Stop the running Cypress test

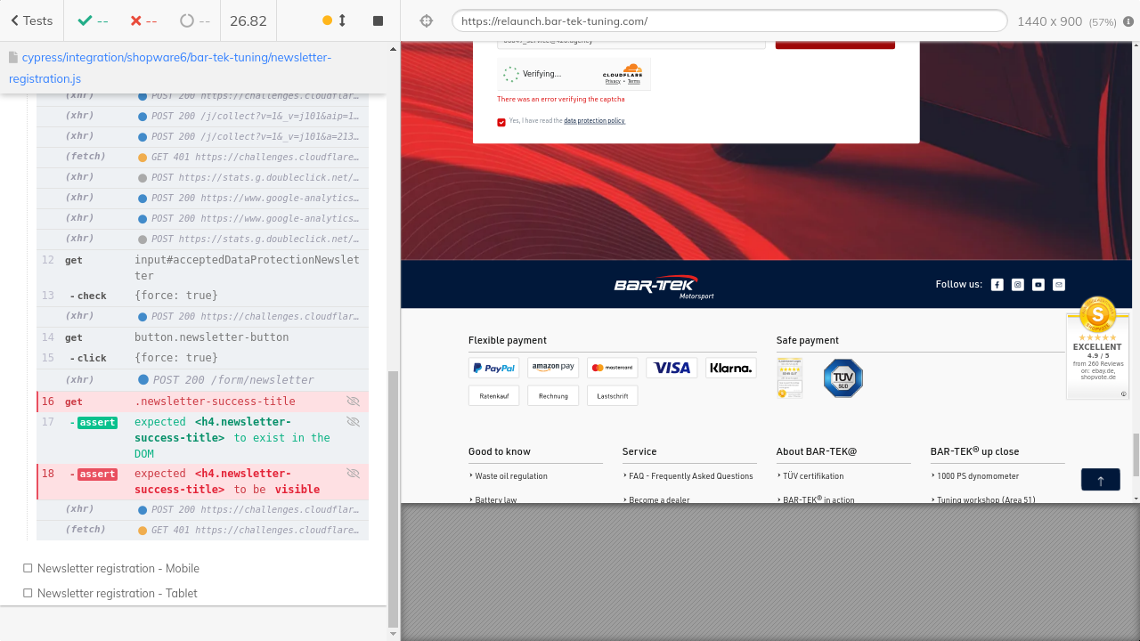pos(378,20)
